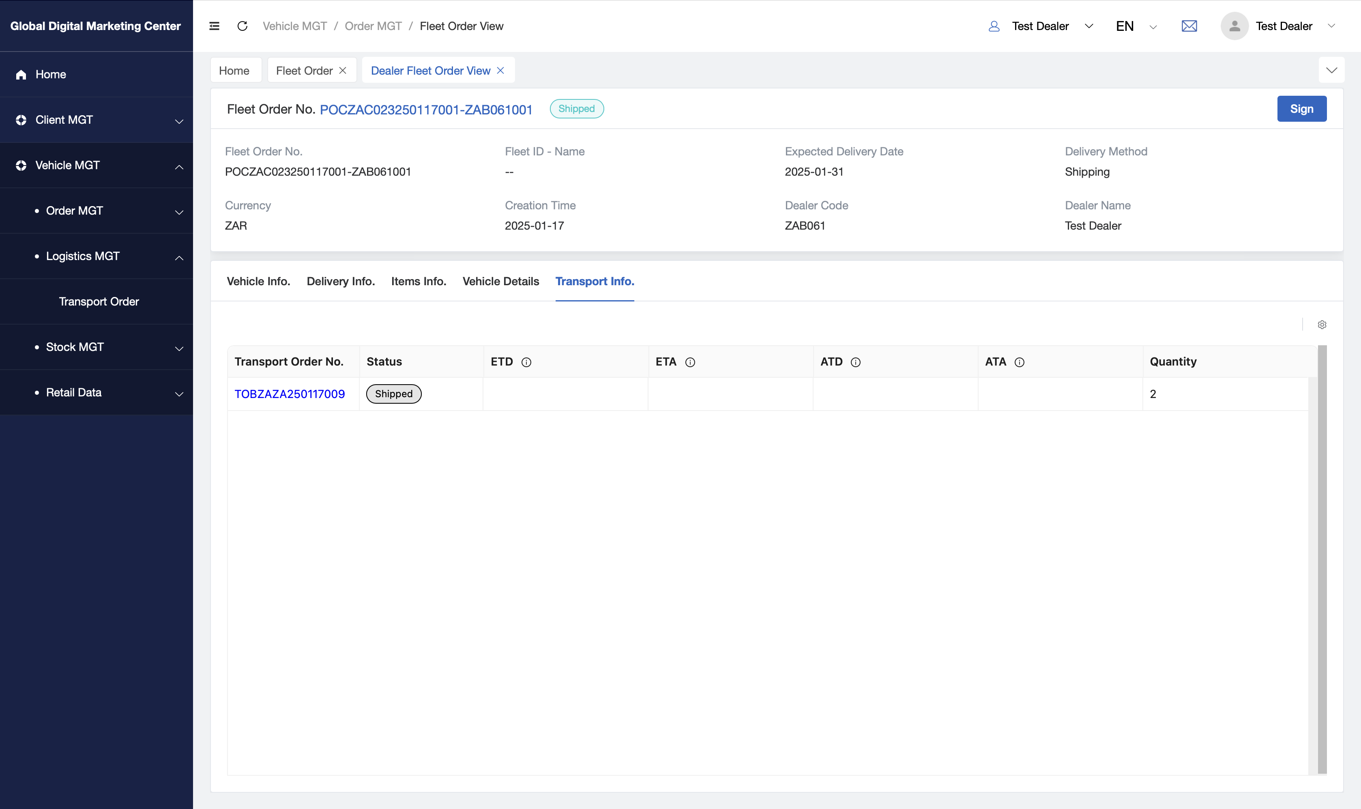Click the Home icon in sidebar
Image resolution: width=1361 pixels, height=809 pixels.
pyautogui.click(x=21, y=75)
